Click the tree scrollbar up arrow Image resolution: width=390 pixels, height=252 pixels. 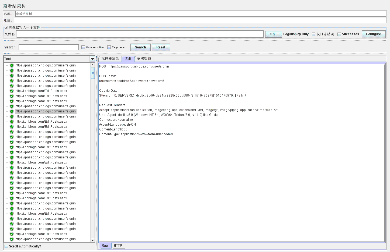(x=93, y=65)
